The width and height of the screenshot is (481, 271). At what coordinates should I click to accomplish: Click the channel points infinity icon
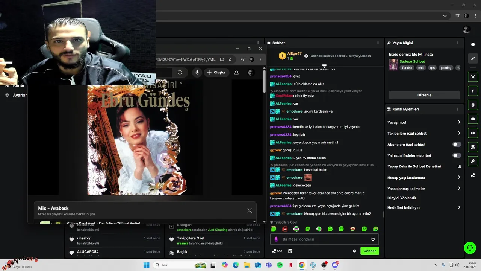pos(277,251)
